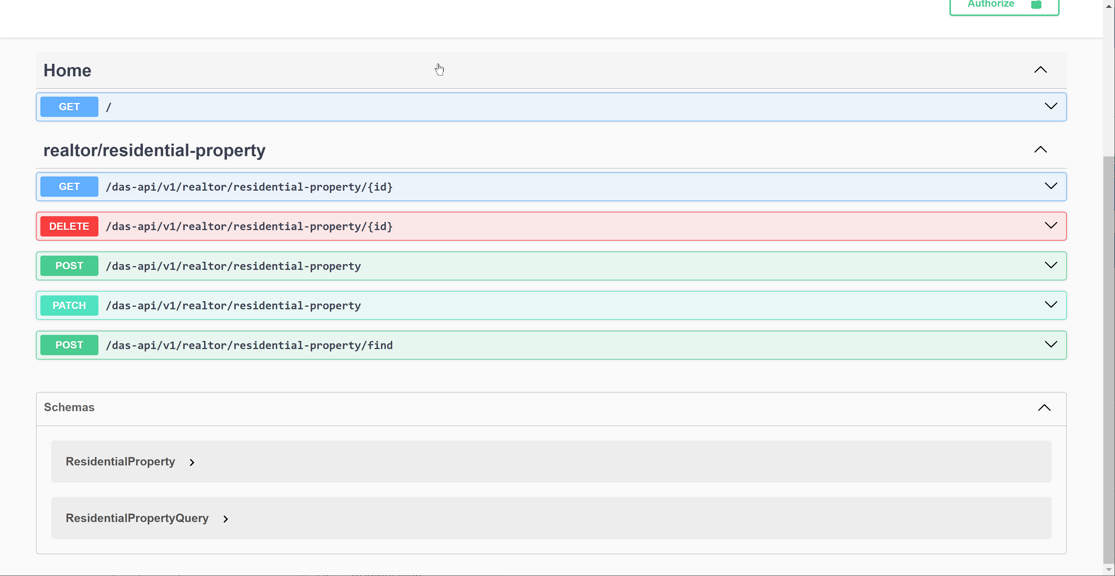Click the Home section title

pyautogui.click(x=67, y=71)
